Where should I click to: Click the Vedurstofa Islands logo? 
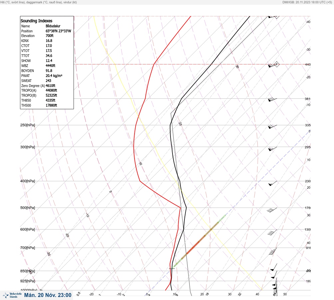point(12,295)
